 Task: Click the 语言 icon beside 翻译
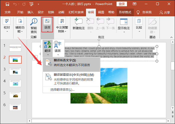(57, 45)
